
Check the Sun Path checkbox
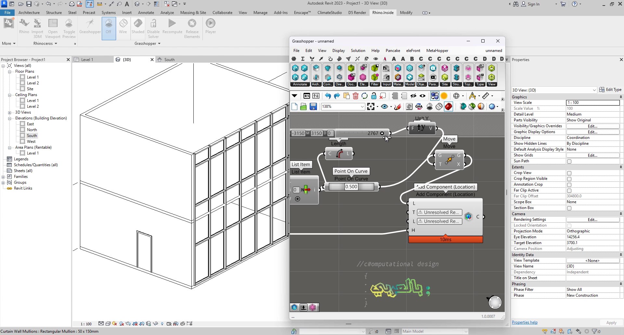click(569, 161)
